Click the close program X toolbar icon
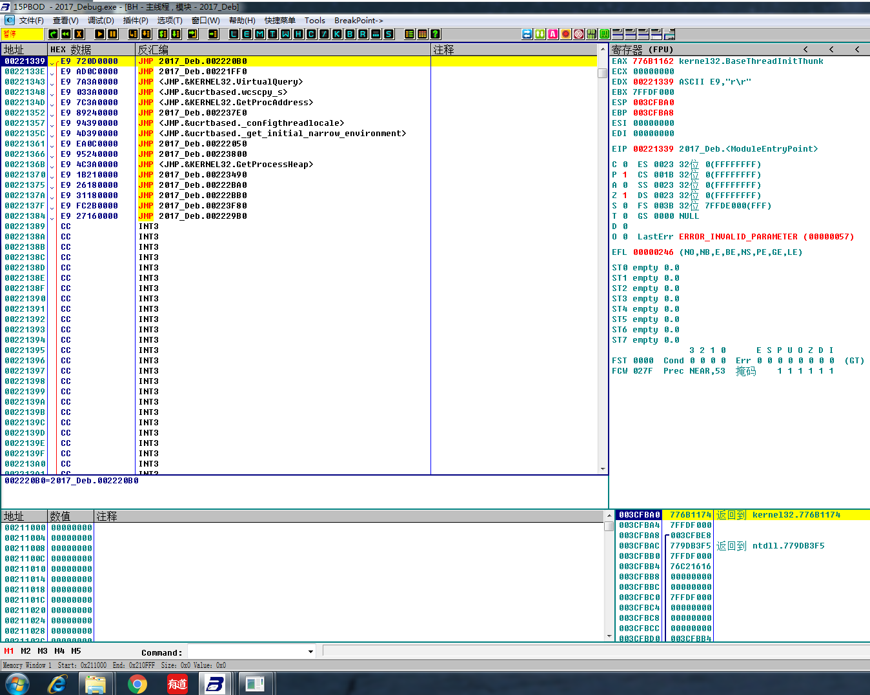870x695 pixels. click(x=79, y=34)
